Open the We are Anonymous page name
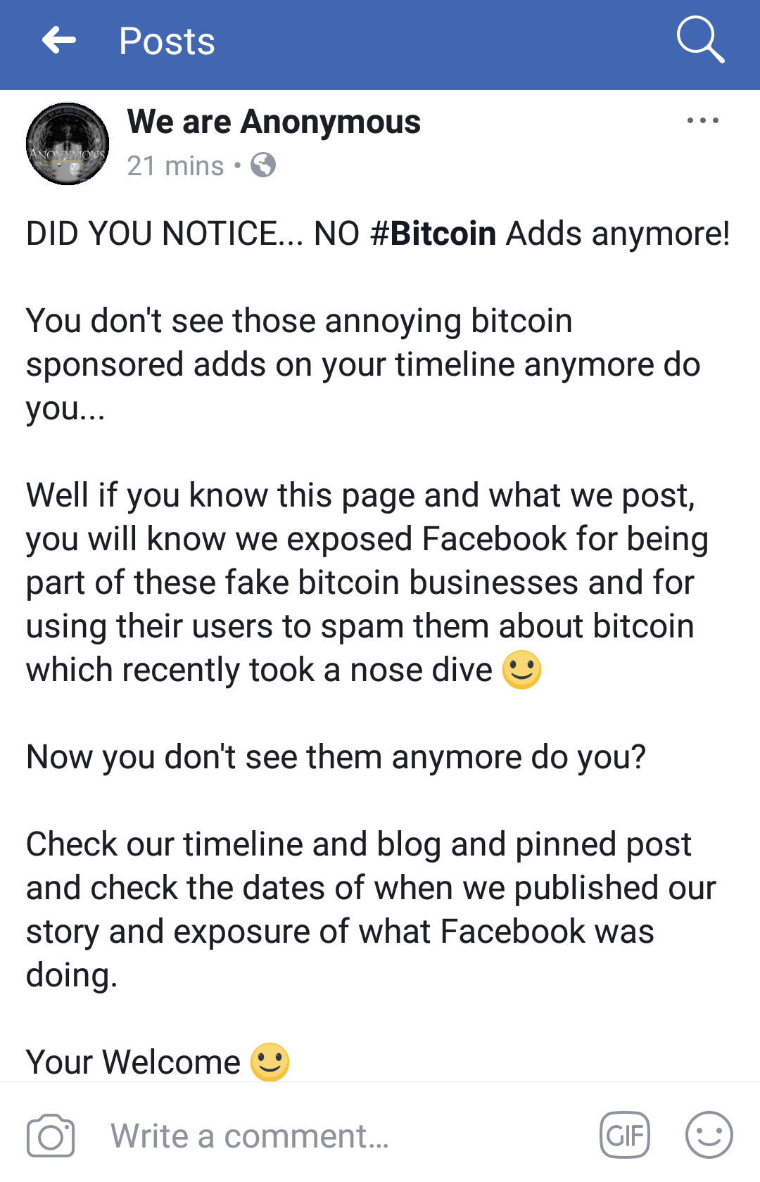Viewport: 760px width, 1182px height. click(273, 121)
